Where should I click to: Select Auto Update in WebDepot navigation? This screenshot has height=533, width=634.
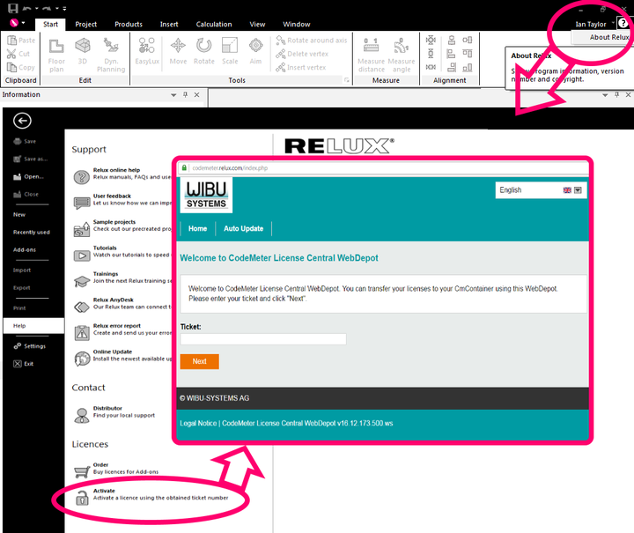coord(243,228)
